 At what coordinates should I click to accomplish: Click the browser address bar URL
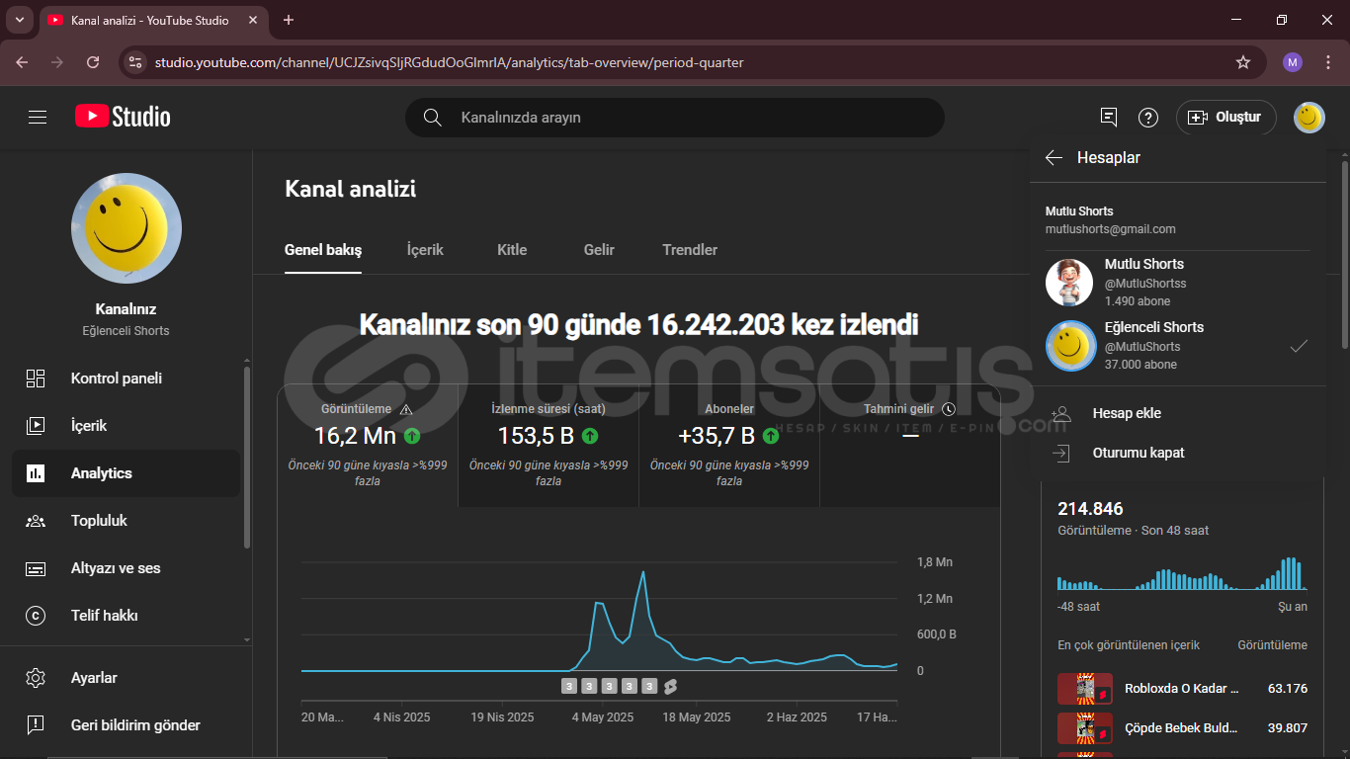coord(449,62)
